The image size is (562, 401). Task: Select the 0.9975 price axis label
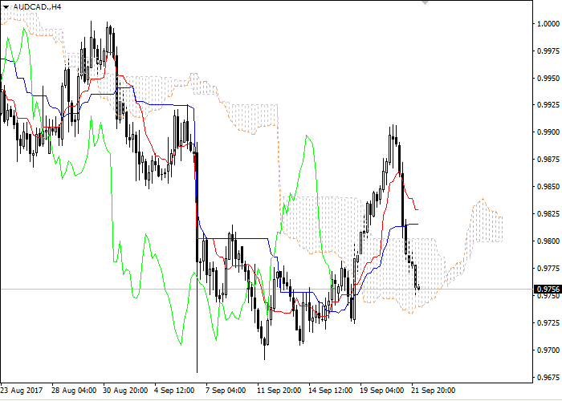click(x=548, y=51)
